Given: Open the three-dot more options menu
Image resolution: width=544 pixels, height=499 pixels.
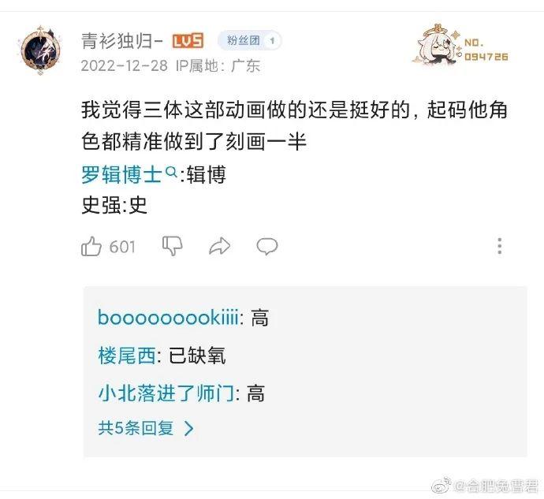Looking at the screenshot, I should point(500,246).
